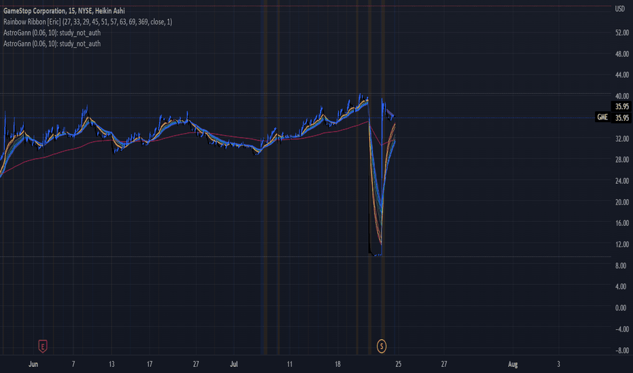This screenshot has width=633, height=373.
Task: Click the 44.00 price axis label
Action: point(621,75)
